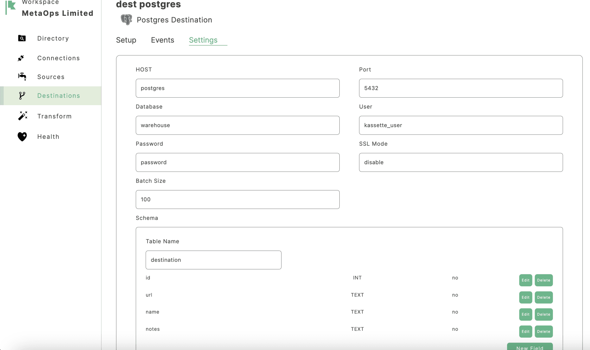Screen dimensions: 590x350
Task: Delete the url schema field
Action: 543,297
